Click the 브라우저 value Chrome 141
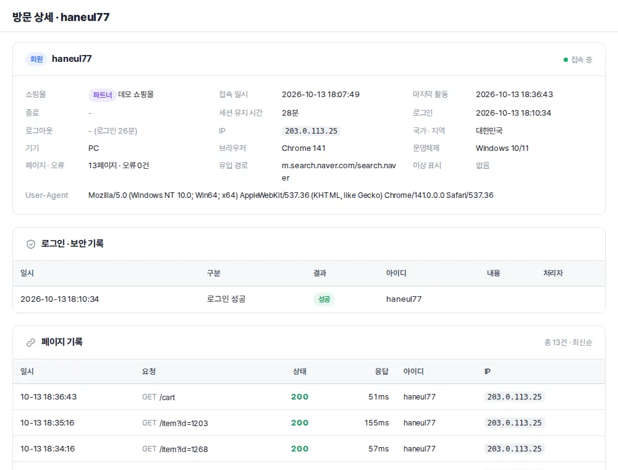618x470 pixels. [303, 148]
